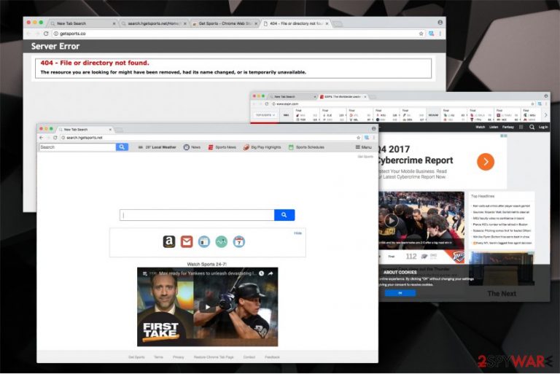
Task: Open the Terms footer link
Action: tap(158, 357)
